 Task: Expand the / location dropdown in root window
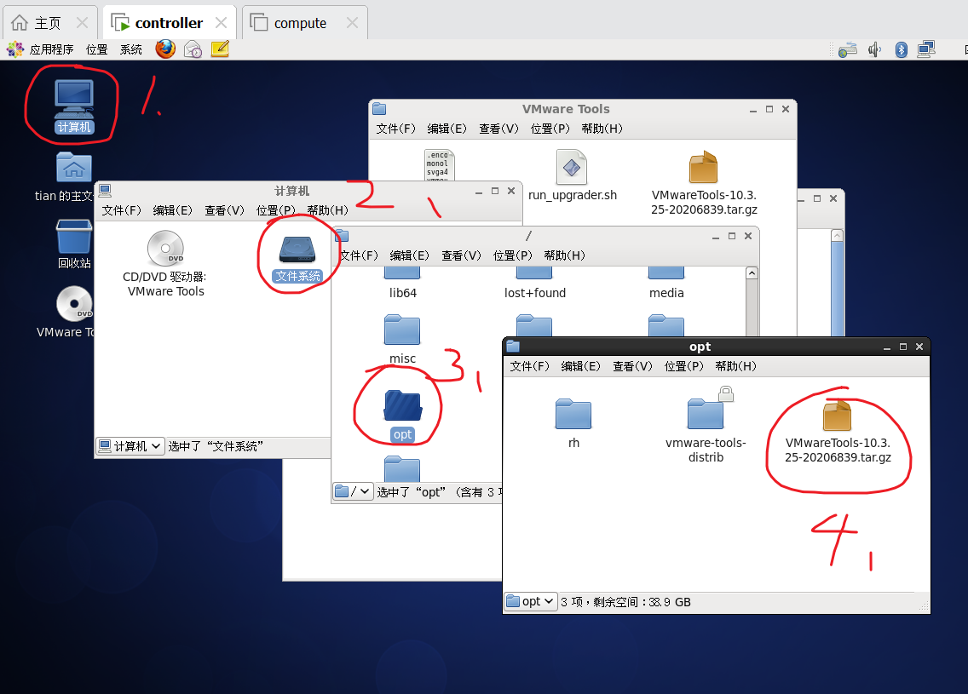[x=353, y=491]
